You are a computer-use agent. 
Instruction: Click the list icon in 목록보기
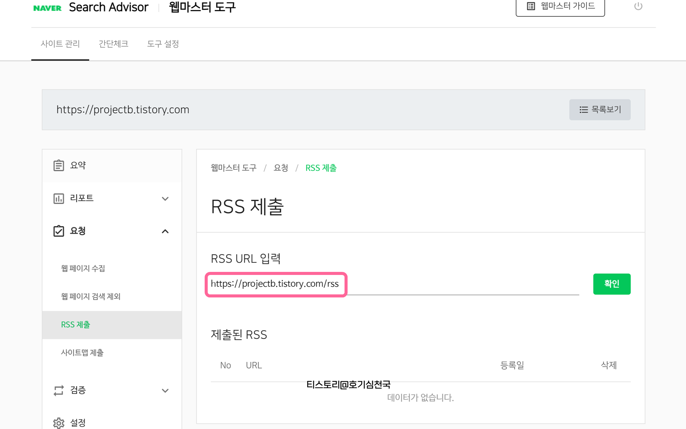point(583,110)
